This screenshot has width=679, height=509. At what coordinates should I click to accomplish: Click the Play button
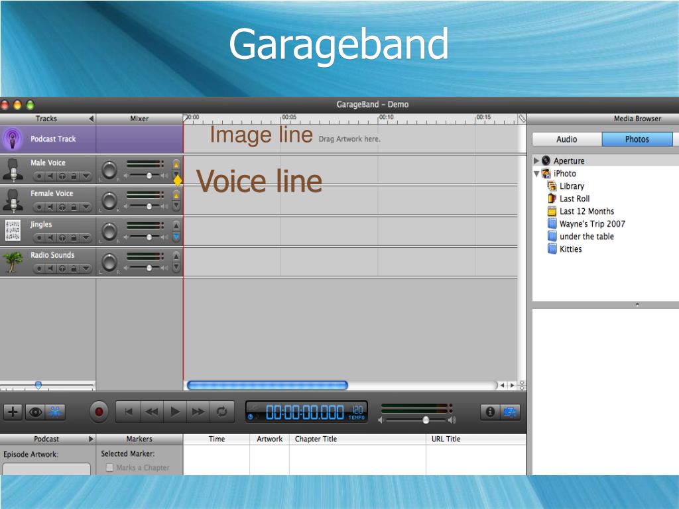coord(175,412)
